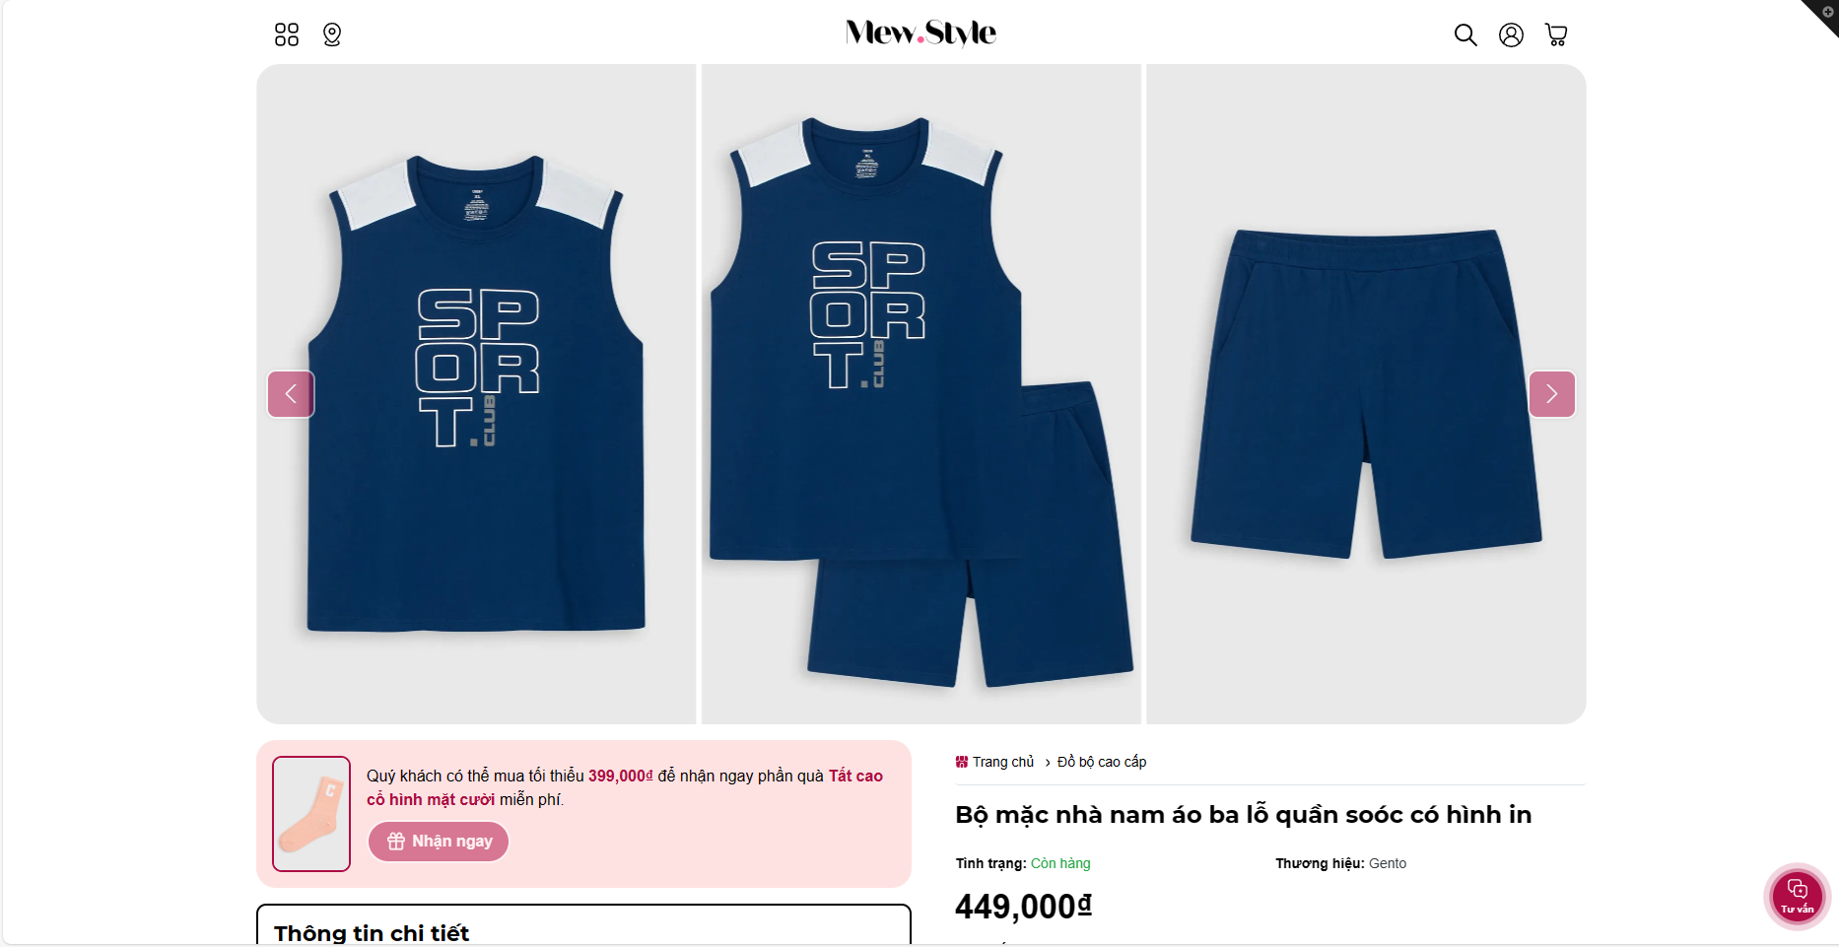View the tank top front image
The image size is (1839, 947).
coord(476,394)
